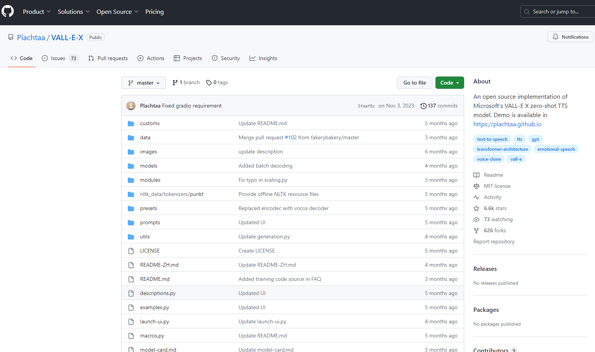Viewport: 595px width, 352px height.
Task: Click the README.md file icon
Action: point(131,279)
